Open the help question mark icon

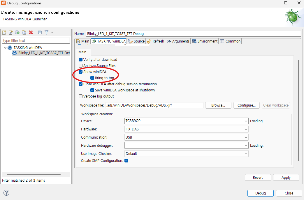click(x=6, y=193)
